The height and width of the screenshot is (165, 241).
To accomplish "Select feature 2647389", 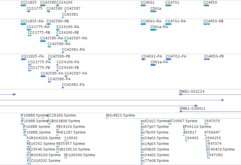I will tap(215, 155).
